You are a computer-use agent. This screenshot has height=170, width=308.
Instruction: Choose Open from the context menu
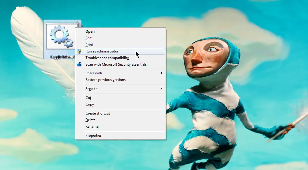(x=90, y=31)
